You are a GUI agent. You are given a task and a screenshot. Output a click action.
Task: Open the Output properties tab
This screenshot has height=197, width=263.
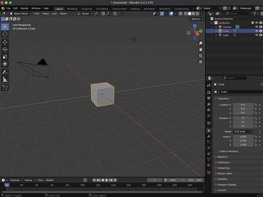pyautogui.click(x=209, y=98)
